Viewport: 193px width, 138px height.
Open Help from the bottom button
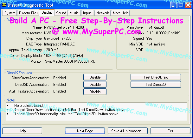pos(22,131)
